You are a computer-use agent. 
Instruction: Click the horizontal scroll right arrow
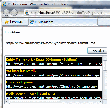point(100,102)
